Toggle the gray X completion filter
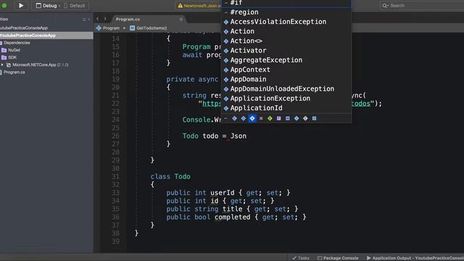Screen dimensions: 464x261 [x=261, y=118]
